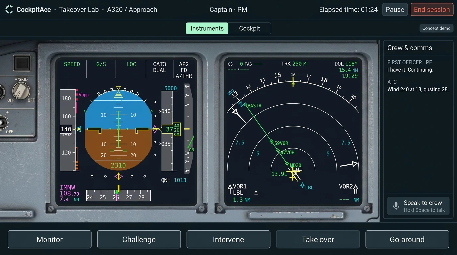
Task: Click the End session button
Action: (432, 10)
